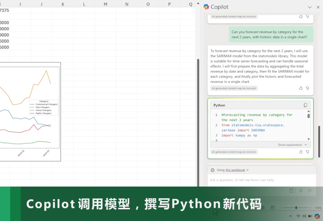Click the SARIMAX import code line
323x221 pixels.
click(x=253, y=128)
